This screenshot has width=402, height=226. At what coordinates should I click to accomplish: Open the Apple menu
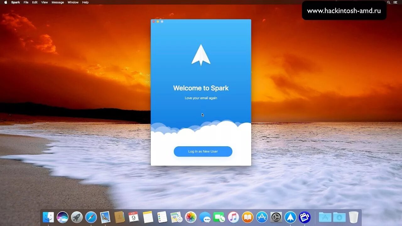5,2
